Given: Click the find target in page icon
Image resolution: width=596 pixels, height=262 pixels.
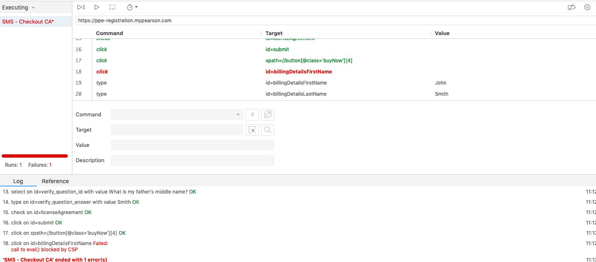Looking at the screenshot, I should (x=268, y=130).
